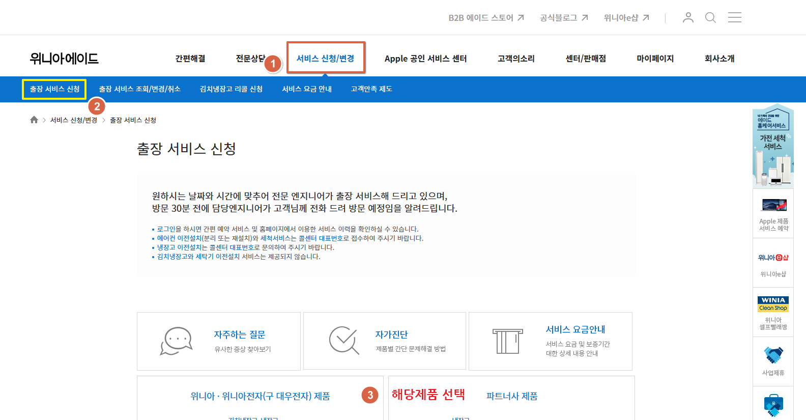Viewport: 806px width, 420px height.
Task: Click the 위니아에이드 site logo
Action: [x=64, y=59]
